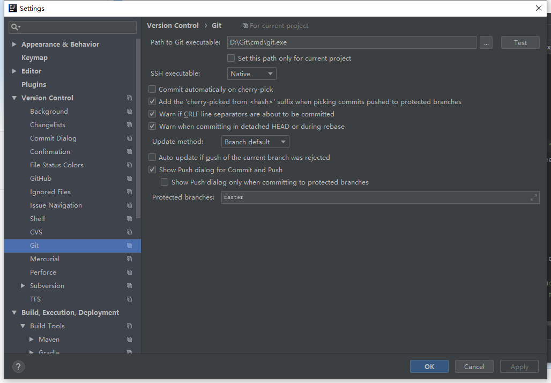Click the OK button
Image resolution: width=551 pixels, height=383 pixels.
(x=429, y=366)
